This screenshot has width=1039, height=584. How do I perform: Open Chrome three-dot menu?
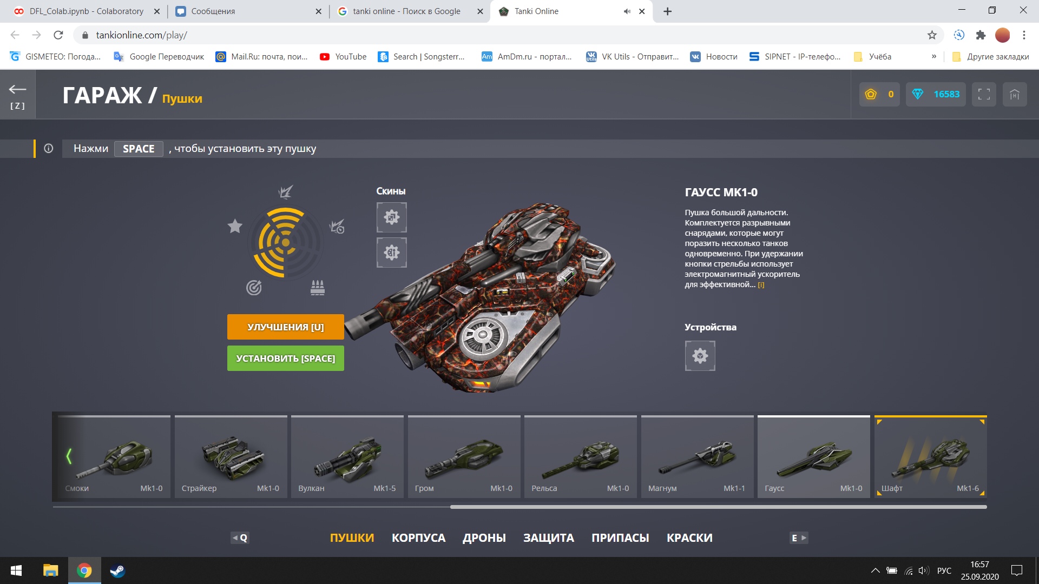1024,35
